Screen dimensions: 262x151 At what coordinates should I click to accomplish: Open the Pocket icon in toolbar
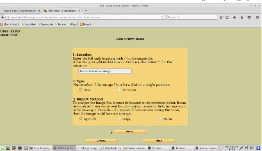[x=249, y=17]
